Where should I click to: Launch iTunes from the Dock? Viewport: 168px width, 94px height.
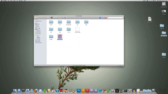point(57,91)
